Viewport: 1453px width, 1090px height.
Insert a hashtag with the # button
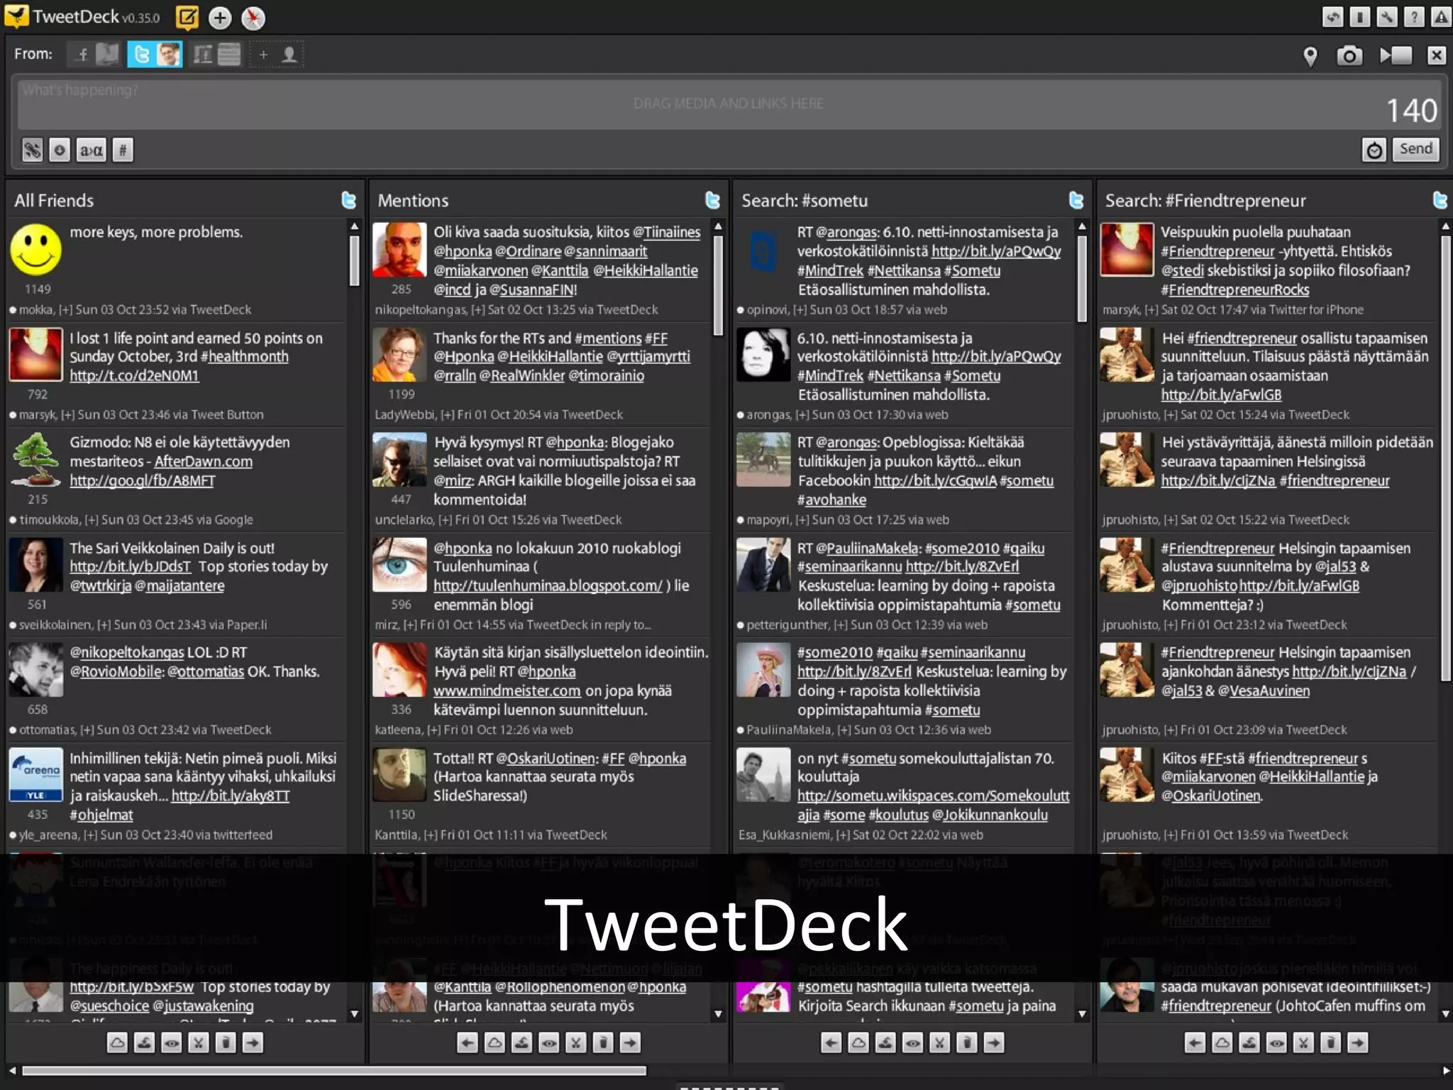[x=123, y=150]
